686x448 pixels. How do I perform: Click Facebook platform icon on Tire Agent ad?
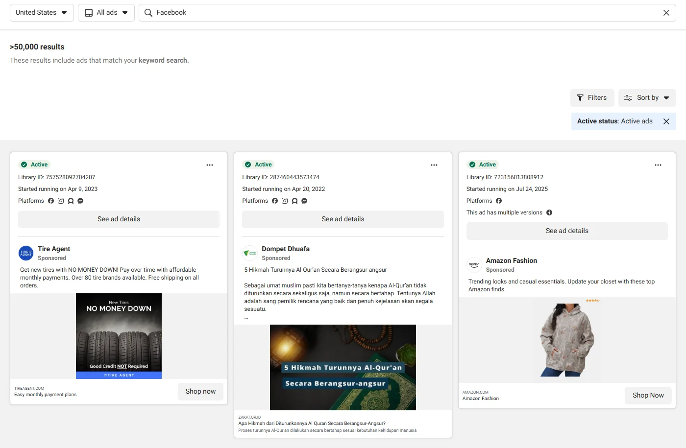(x=51, y=201)
